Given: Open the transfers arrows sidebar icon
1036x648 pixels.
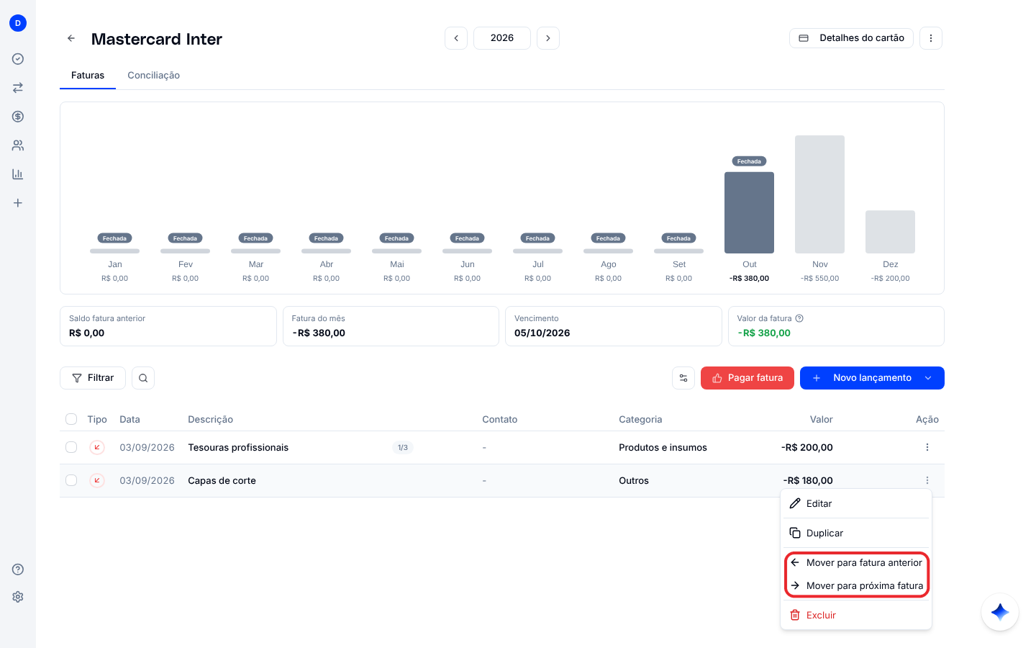Looking at the screenshot, I should tap(18, 88).
